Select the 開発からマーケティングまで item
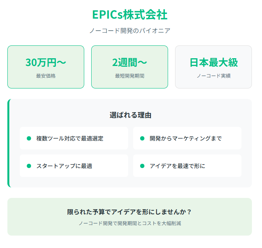The image size is (262, 248). [187, 138]
